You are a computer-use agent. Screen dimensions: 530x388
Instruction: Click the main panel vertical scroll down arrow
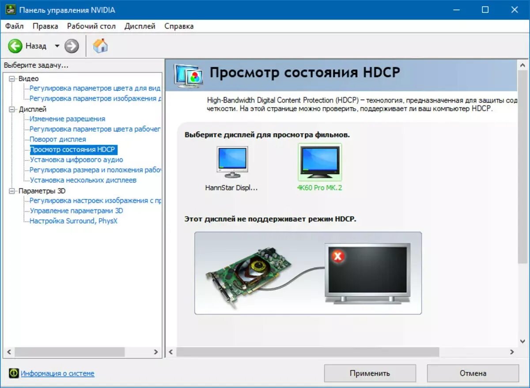coord(523,342)
